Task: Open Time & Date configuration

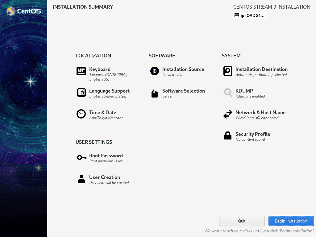Action: pyautogui.click(x=100, y=115)
